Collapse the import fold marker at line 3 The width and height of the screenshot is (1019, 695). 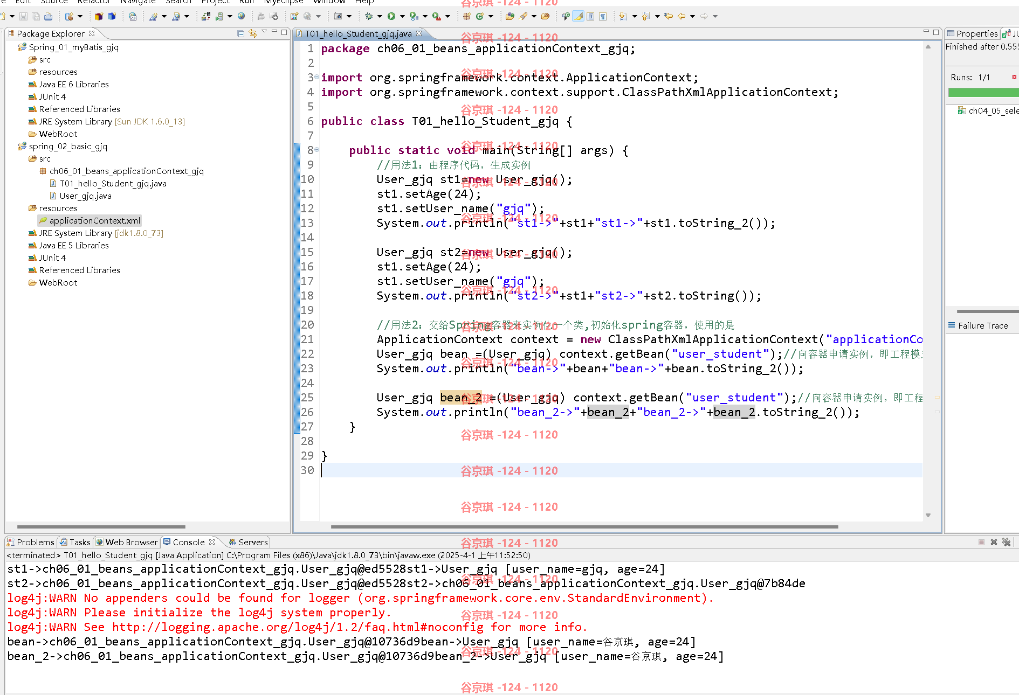pyautogui.click(x=317, y=78)
